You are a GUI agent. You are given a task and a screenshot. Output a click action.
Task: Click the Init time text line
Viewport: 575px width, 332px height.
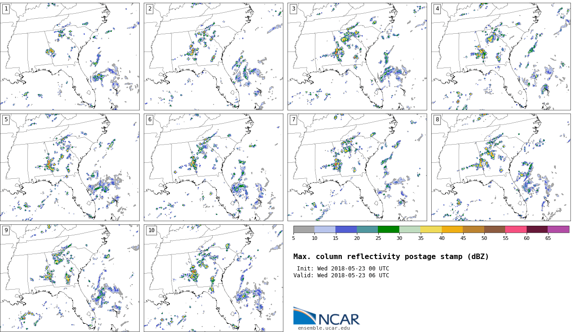(343, 269)
